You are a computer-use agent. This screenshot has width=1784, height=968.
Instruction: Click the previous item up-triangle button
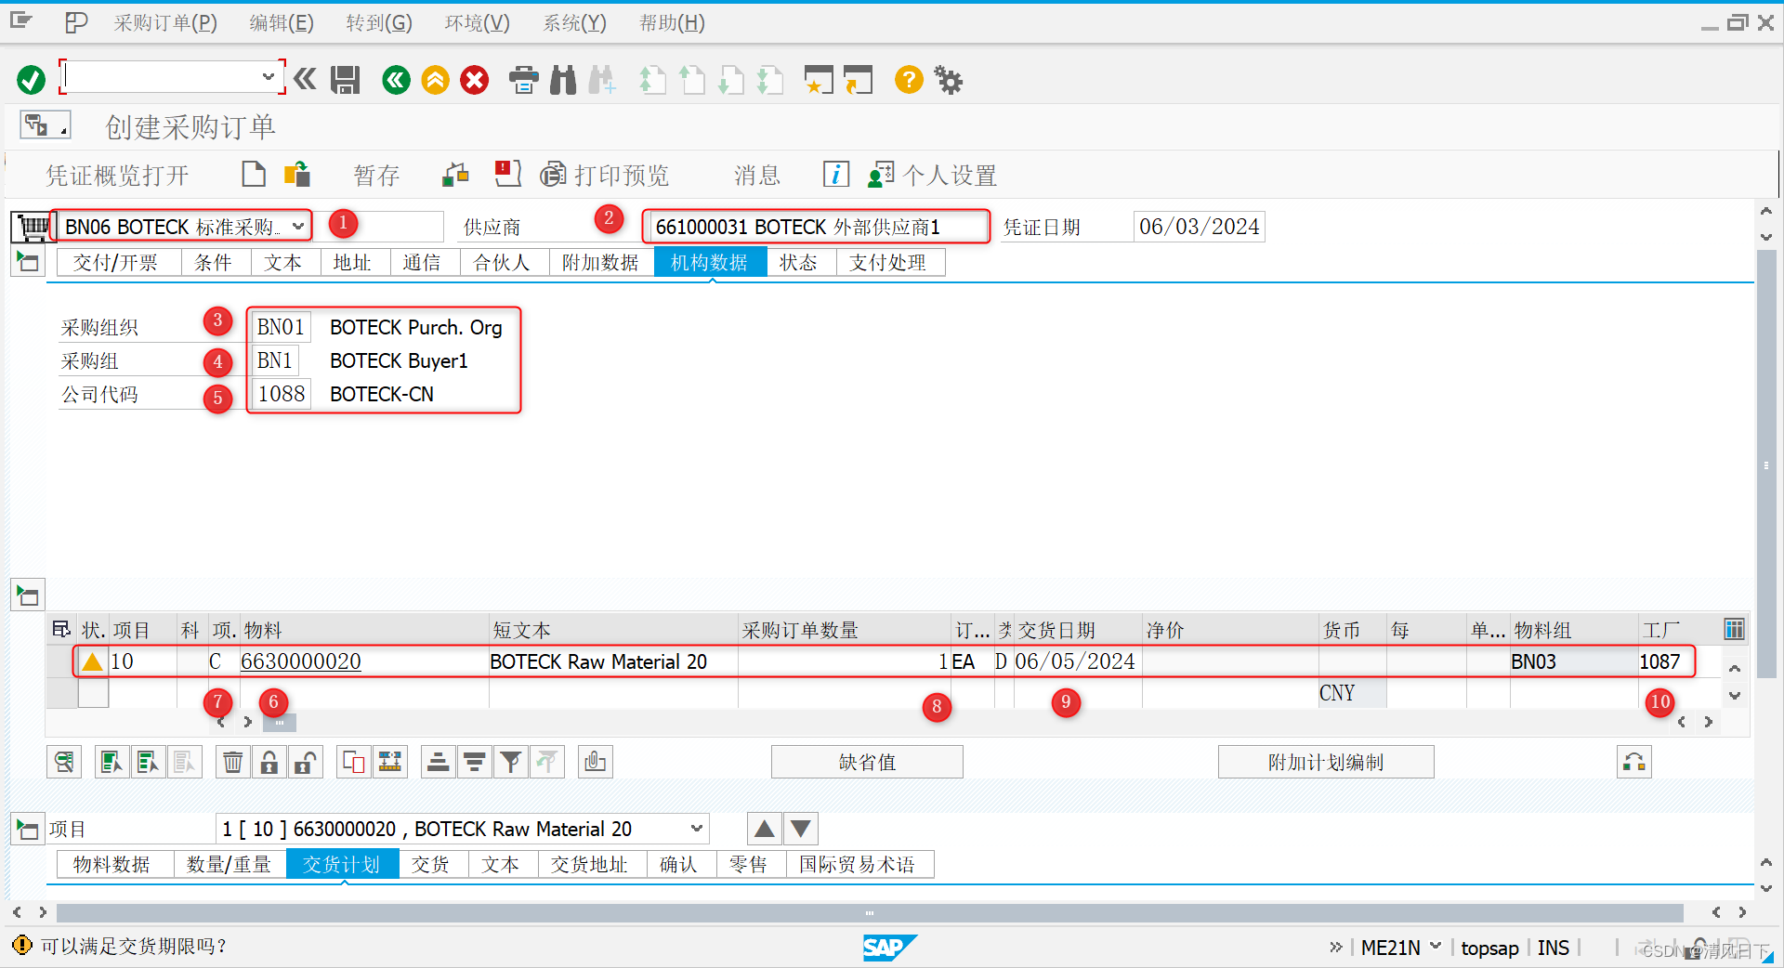[764, 829]
